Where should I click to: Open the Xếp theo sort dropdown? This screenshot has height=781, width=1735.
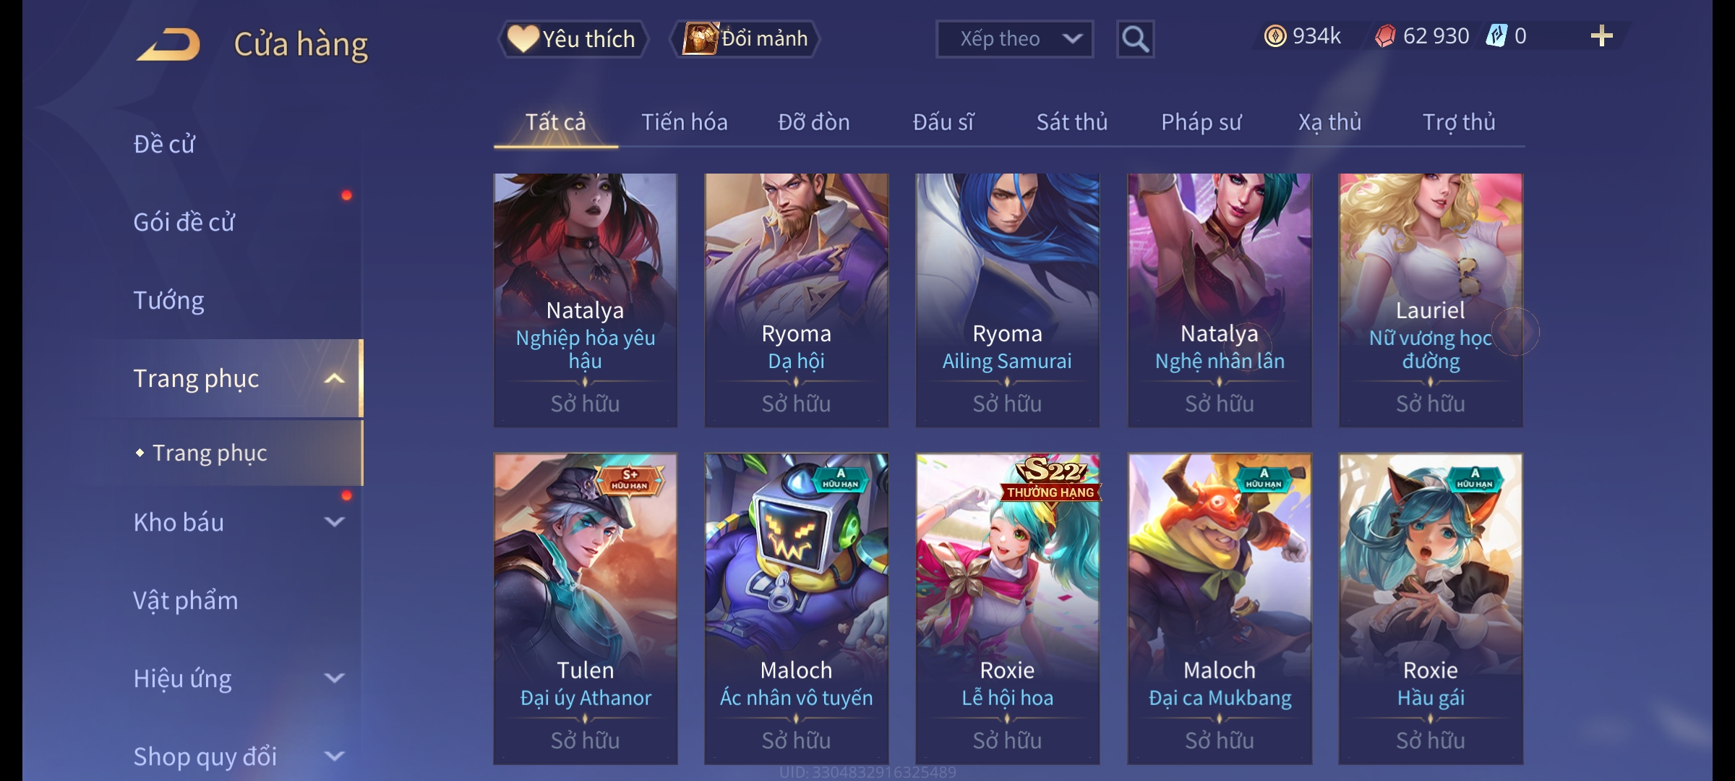pos(1014,39)
